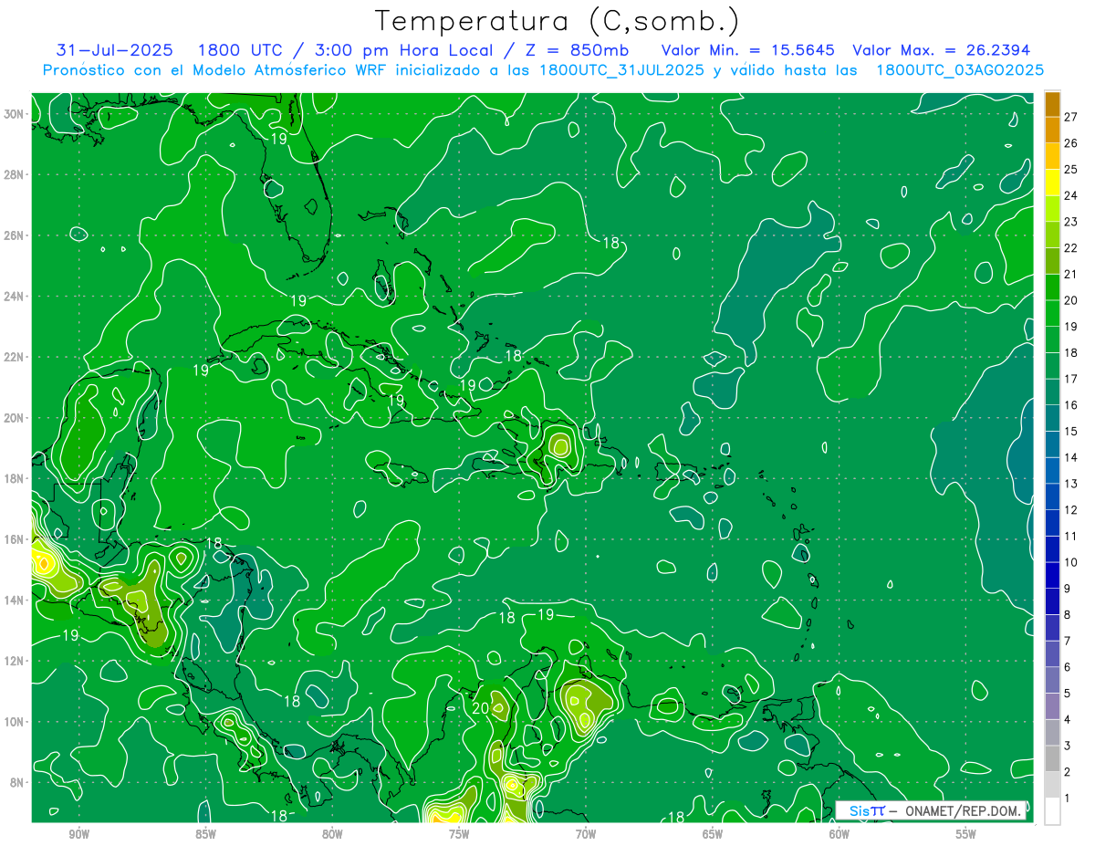Click the yellow swatch between 24 and 25

coord(1052,183)
